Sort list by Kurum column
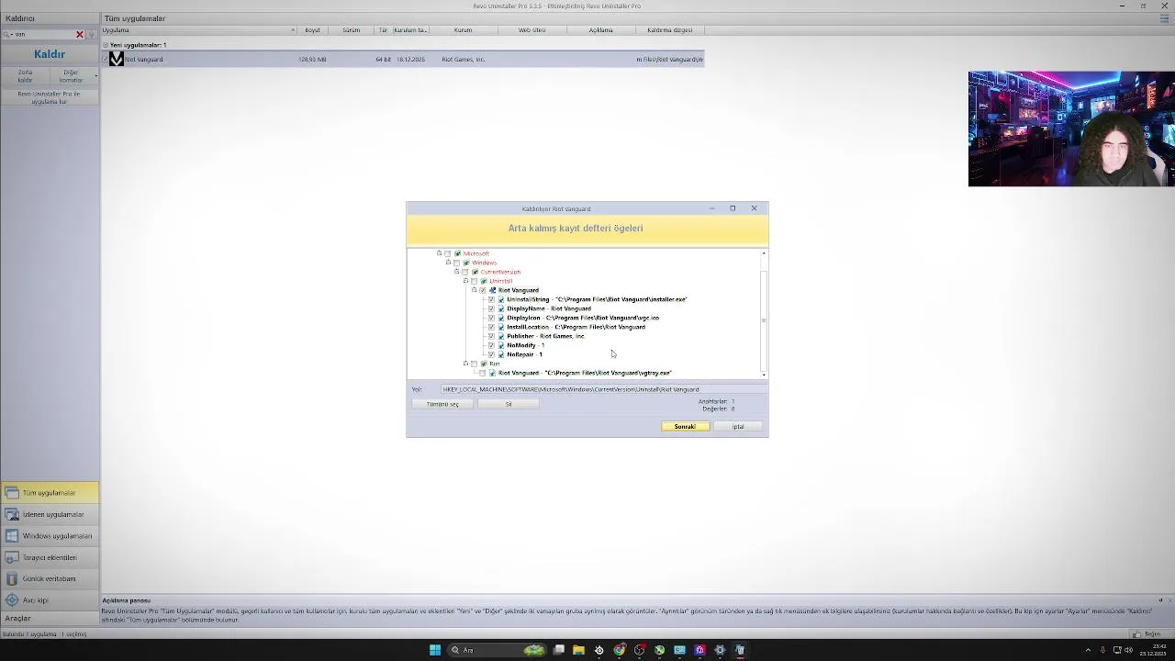Viewport: 1175px width, 661px height. [463, 30]
